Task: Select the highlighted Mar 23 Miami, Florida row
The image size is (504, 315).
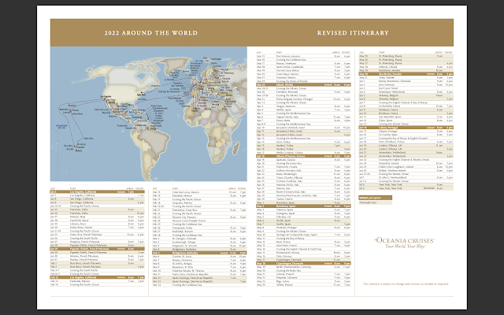Action: pyautogui.click(x=303, y=85)
